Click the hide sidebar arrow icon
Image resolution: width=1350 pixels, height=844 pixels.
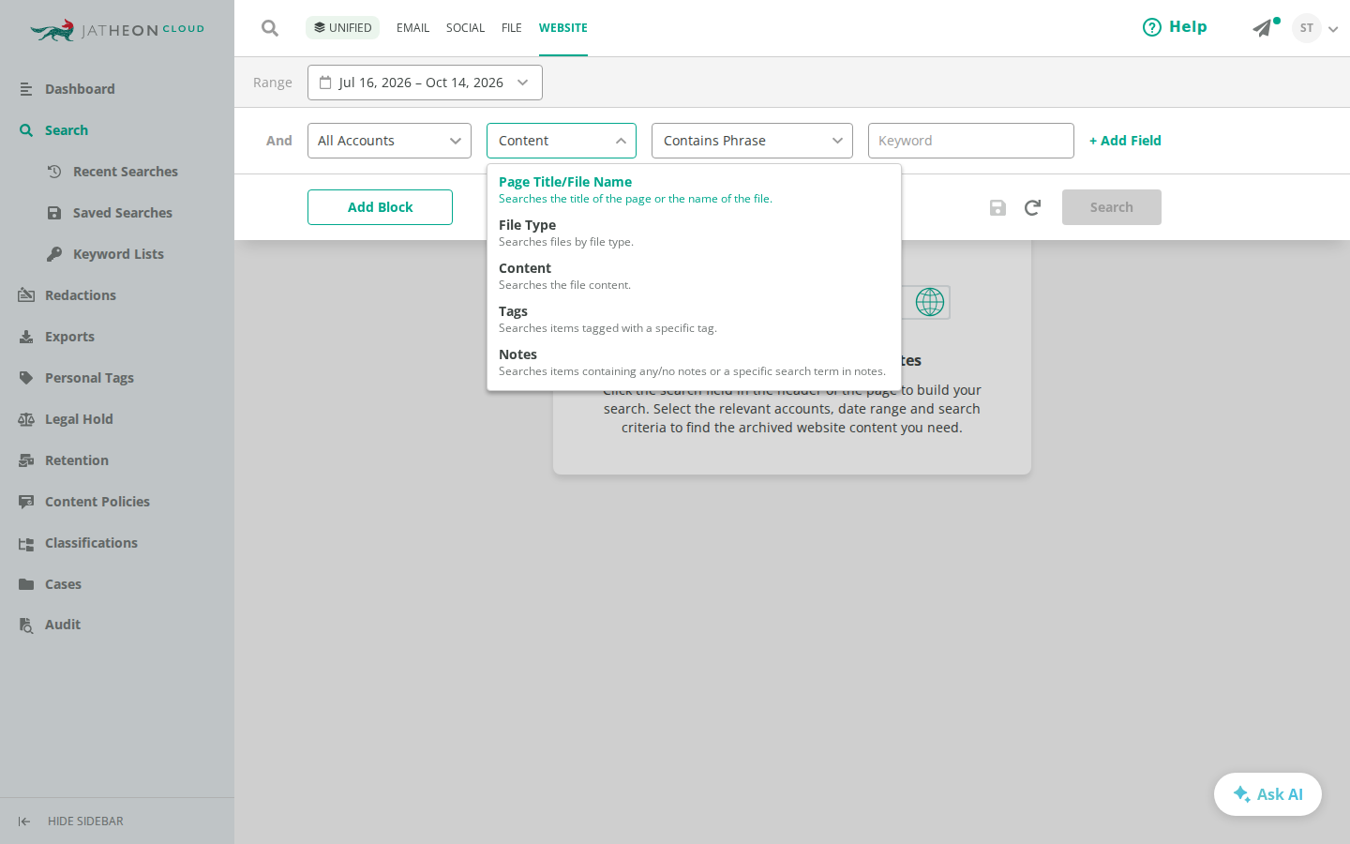(x=24, y=821)
